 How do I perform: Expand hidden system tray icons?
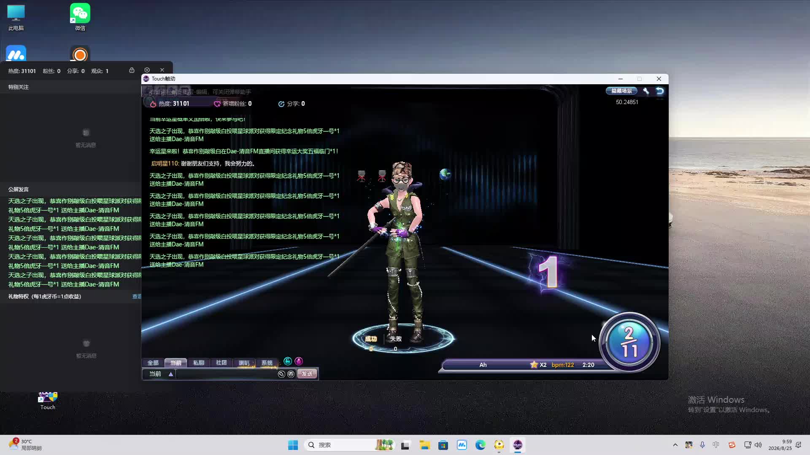[675, 445]
